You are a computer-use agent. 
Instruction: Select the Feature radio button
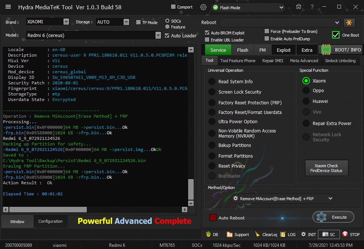tap(167, 27)
